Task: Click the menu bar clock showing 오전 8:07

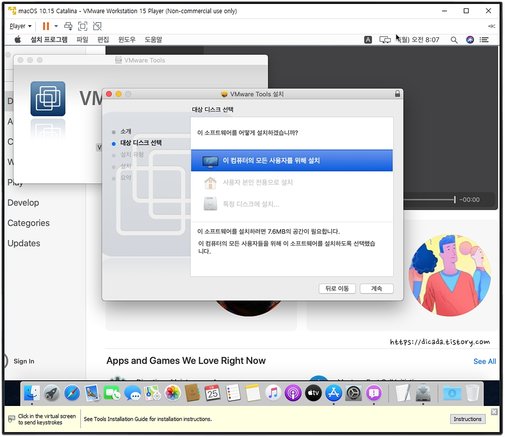Action: [x=419, y=39]
